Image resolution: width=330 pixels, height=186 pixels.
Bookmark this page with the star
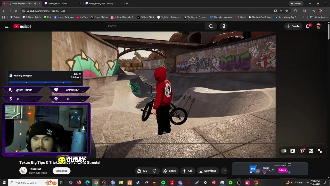286,11
